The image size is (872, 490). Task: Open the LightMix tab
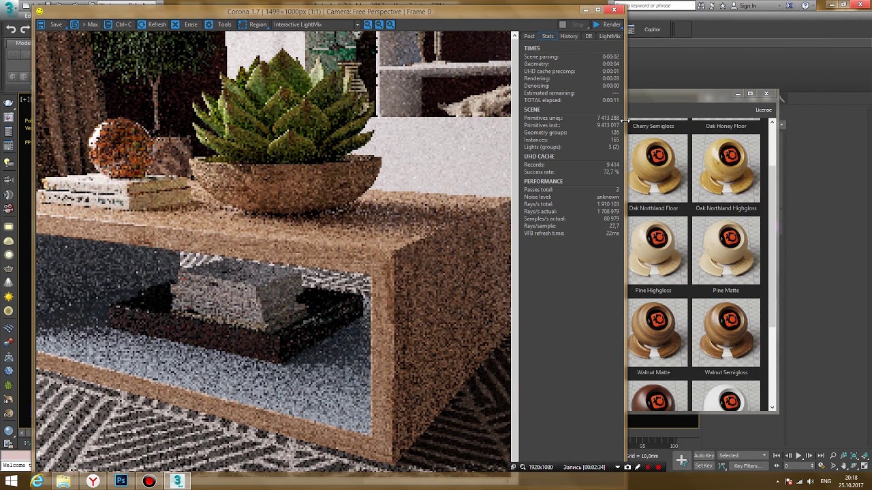(610, 36)
